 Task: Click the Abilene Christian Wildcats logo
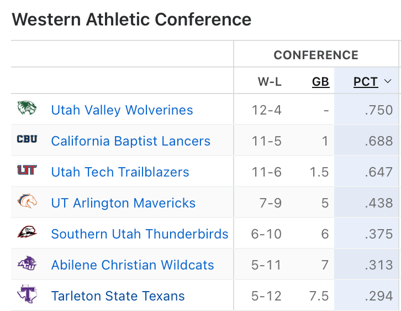pos(27,263)
